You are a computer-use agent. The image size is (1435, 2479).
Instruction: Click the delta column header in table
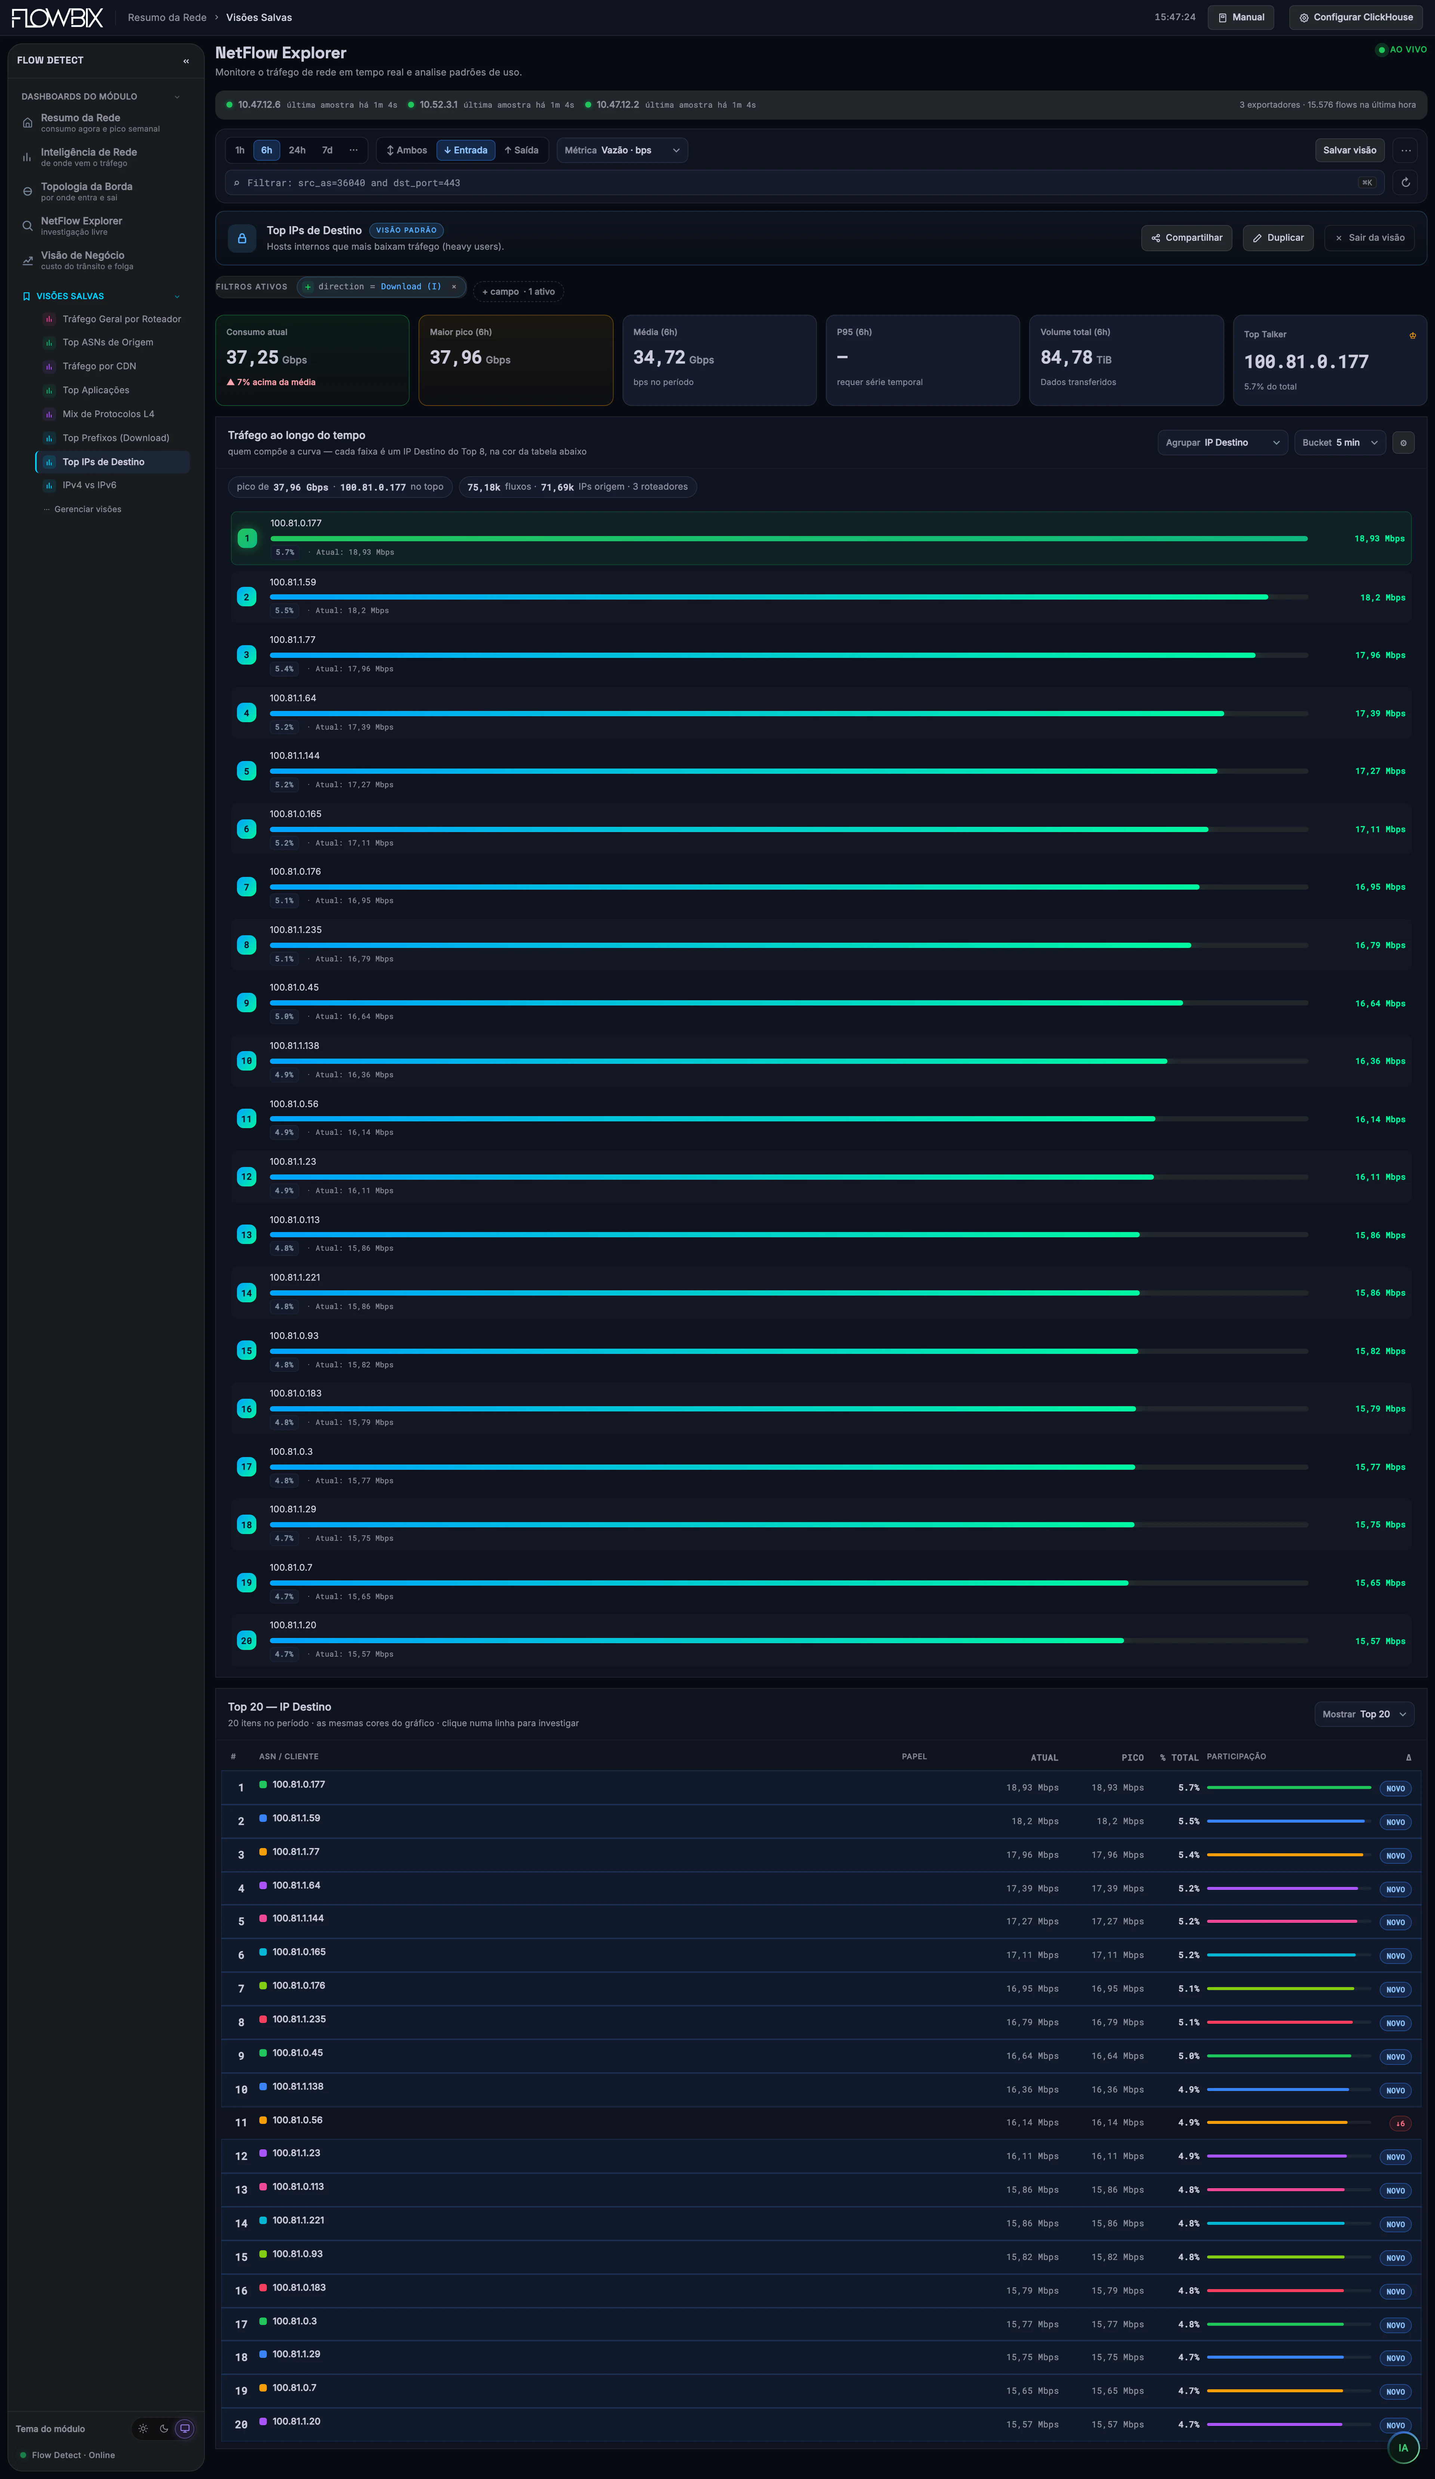click(x=1408, y=1758)
